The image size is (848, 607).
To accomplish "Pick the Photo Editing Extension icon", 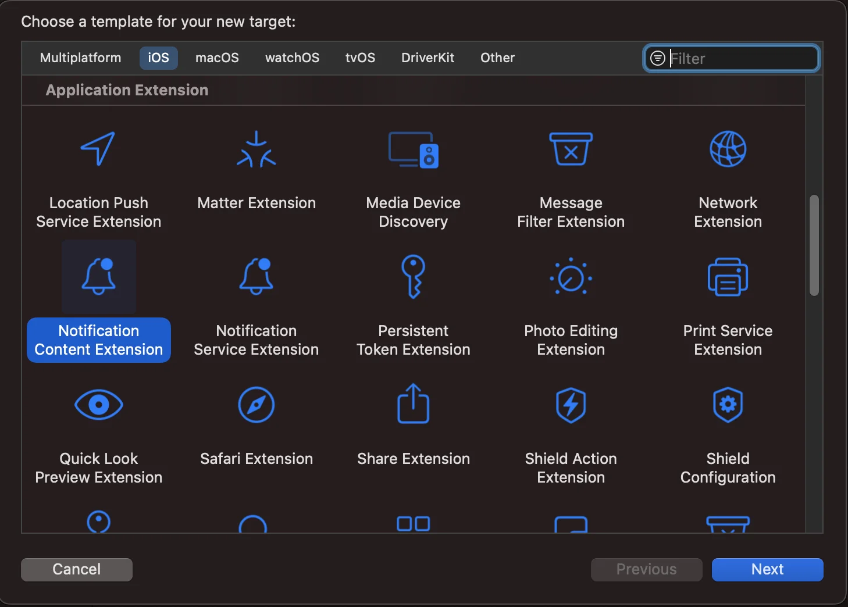I will (571, 277).
